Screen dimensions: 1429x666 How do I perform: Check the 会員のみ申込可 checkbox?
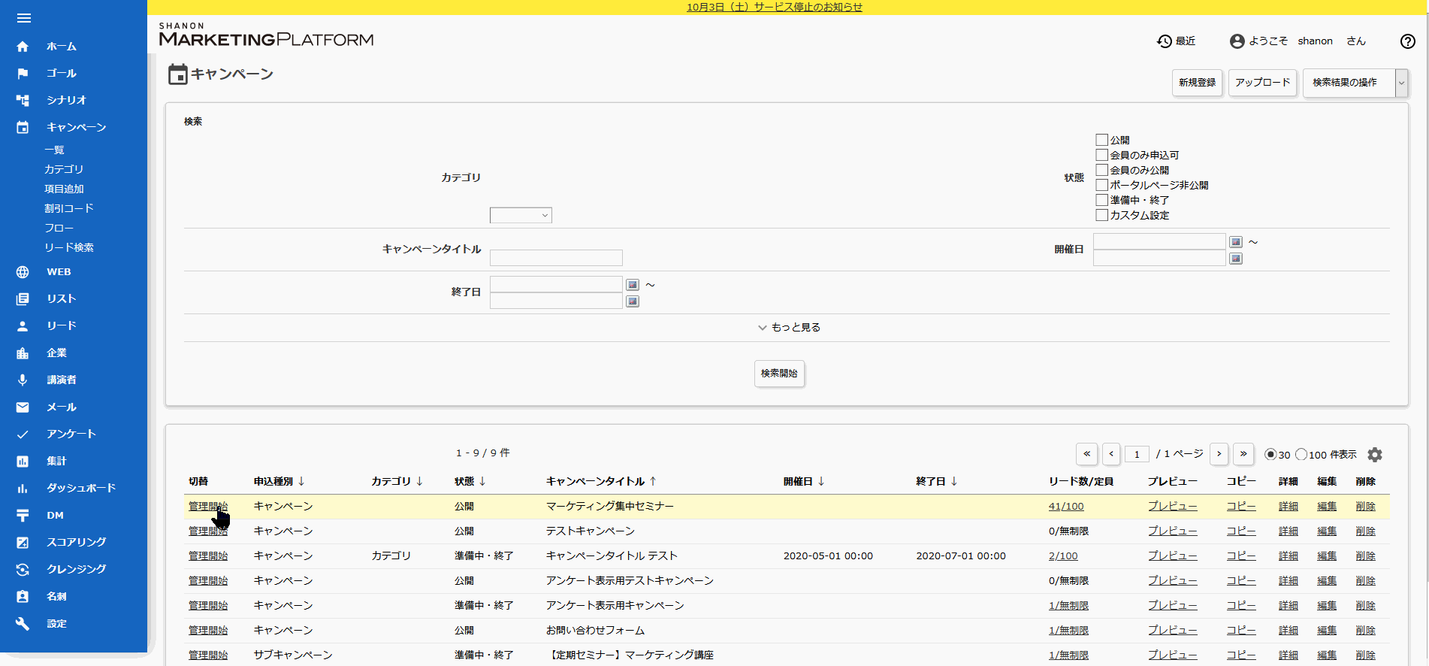[x=1102, y=155]
